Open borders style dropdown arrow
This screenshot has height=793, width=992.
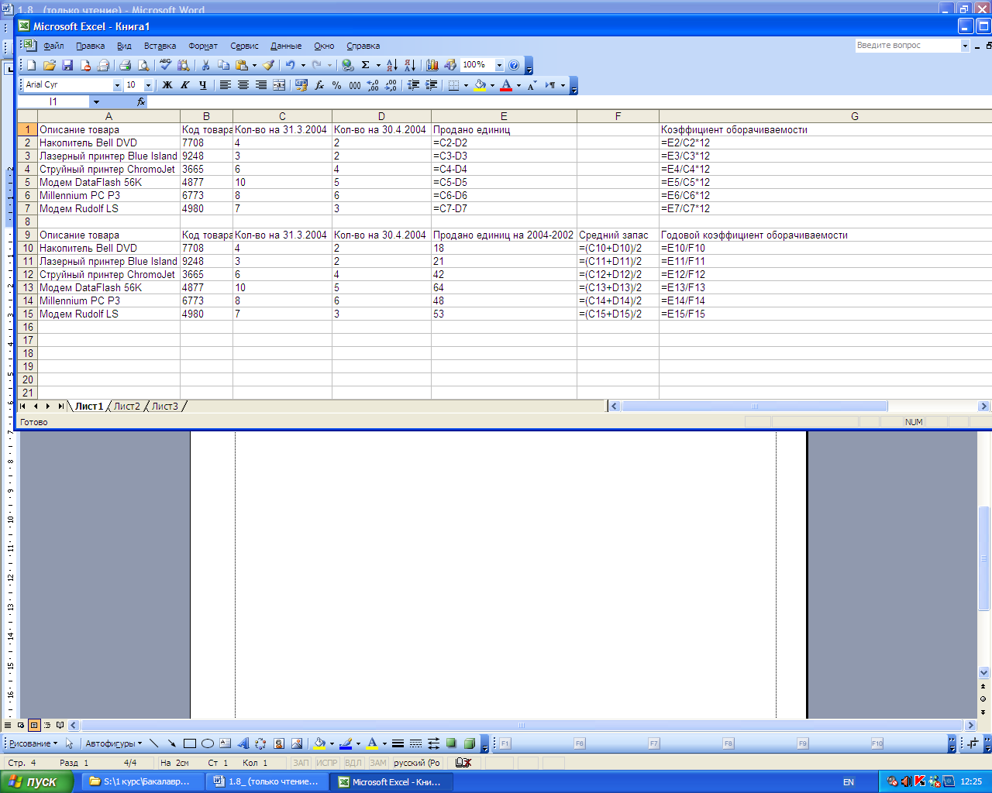tap(466, 85)
